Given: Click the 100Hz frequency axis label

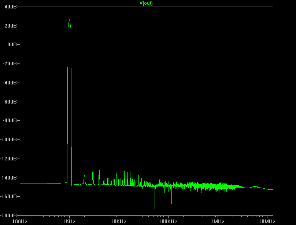Looking at the screenshot, I should (x=20, y=221).
